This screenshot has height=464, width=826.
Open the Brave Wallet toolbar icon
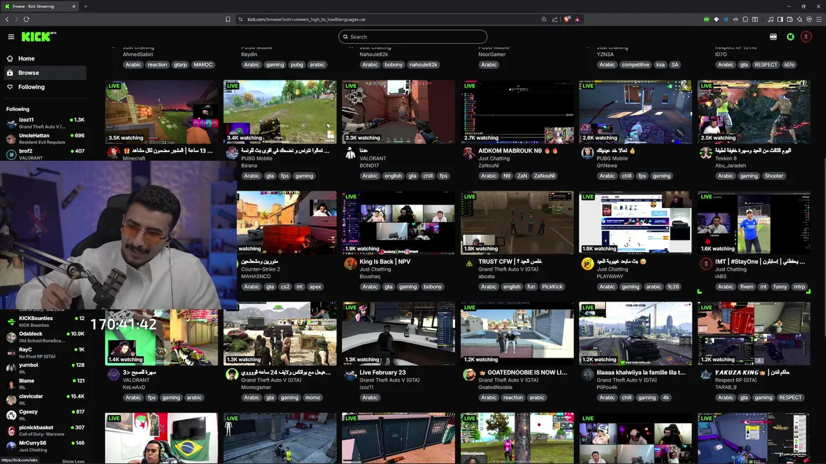tap(790, 19)
